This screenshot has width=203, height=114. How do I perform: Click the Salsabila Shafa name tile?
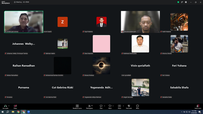[179, 87]
